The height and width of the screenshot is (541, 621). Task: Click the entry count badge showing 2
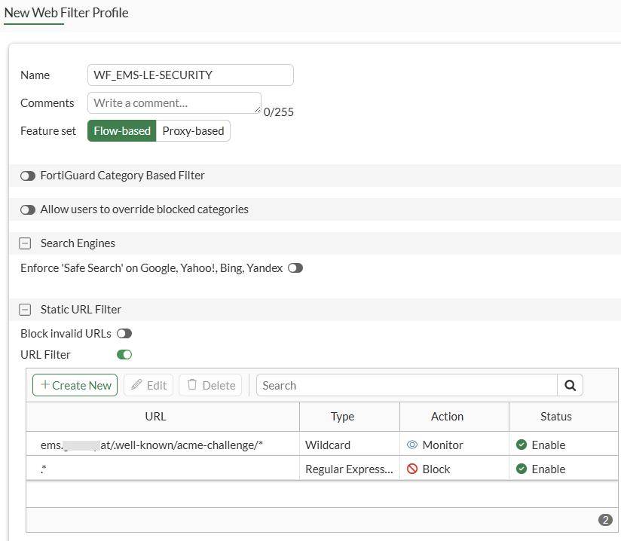coord(604,520)
